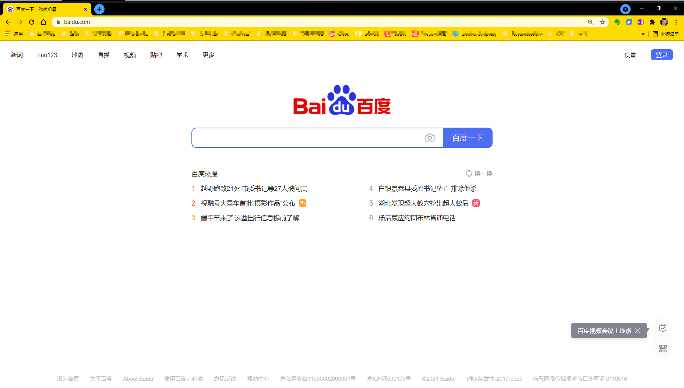The height and width of the screenshot is (388, 684).
Task: Go to browser home page icon
Action: pyautogui.click(x=43, y=22)
